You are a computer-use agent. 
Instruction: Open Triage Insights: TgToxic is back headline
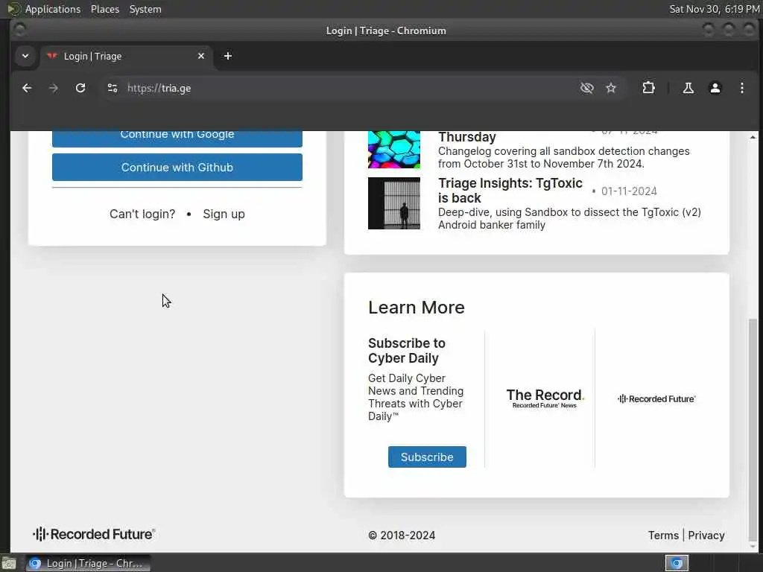[510, 191]
